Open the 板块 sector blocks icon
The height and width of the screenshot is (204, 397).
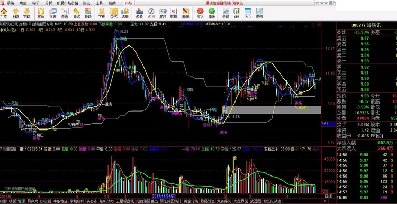tap(88, 13)
